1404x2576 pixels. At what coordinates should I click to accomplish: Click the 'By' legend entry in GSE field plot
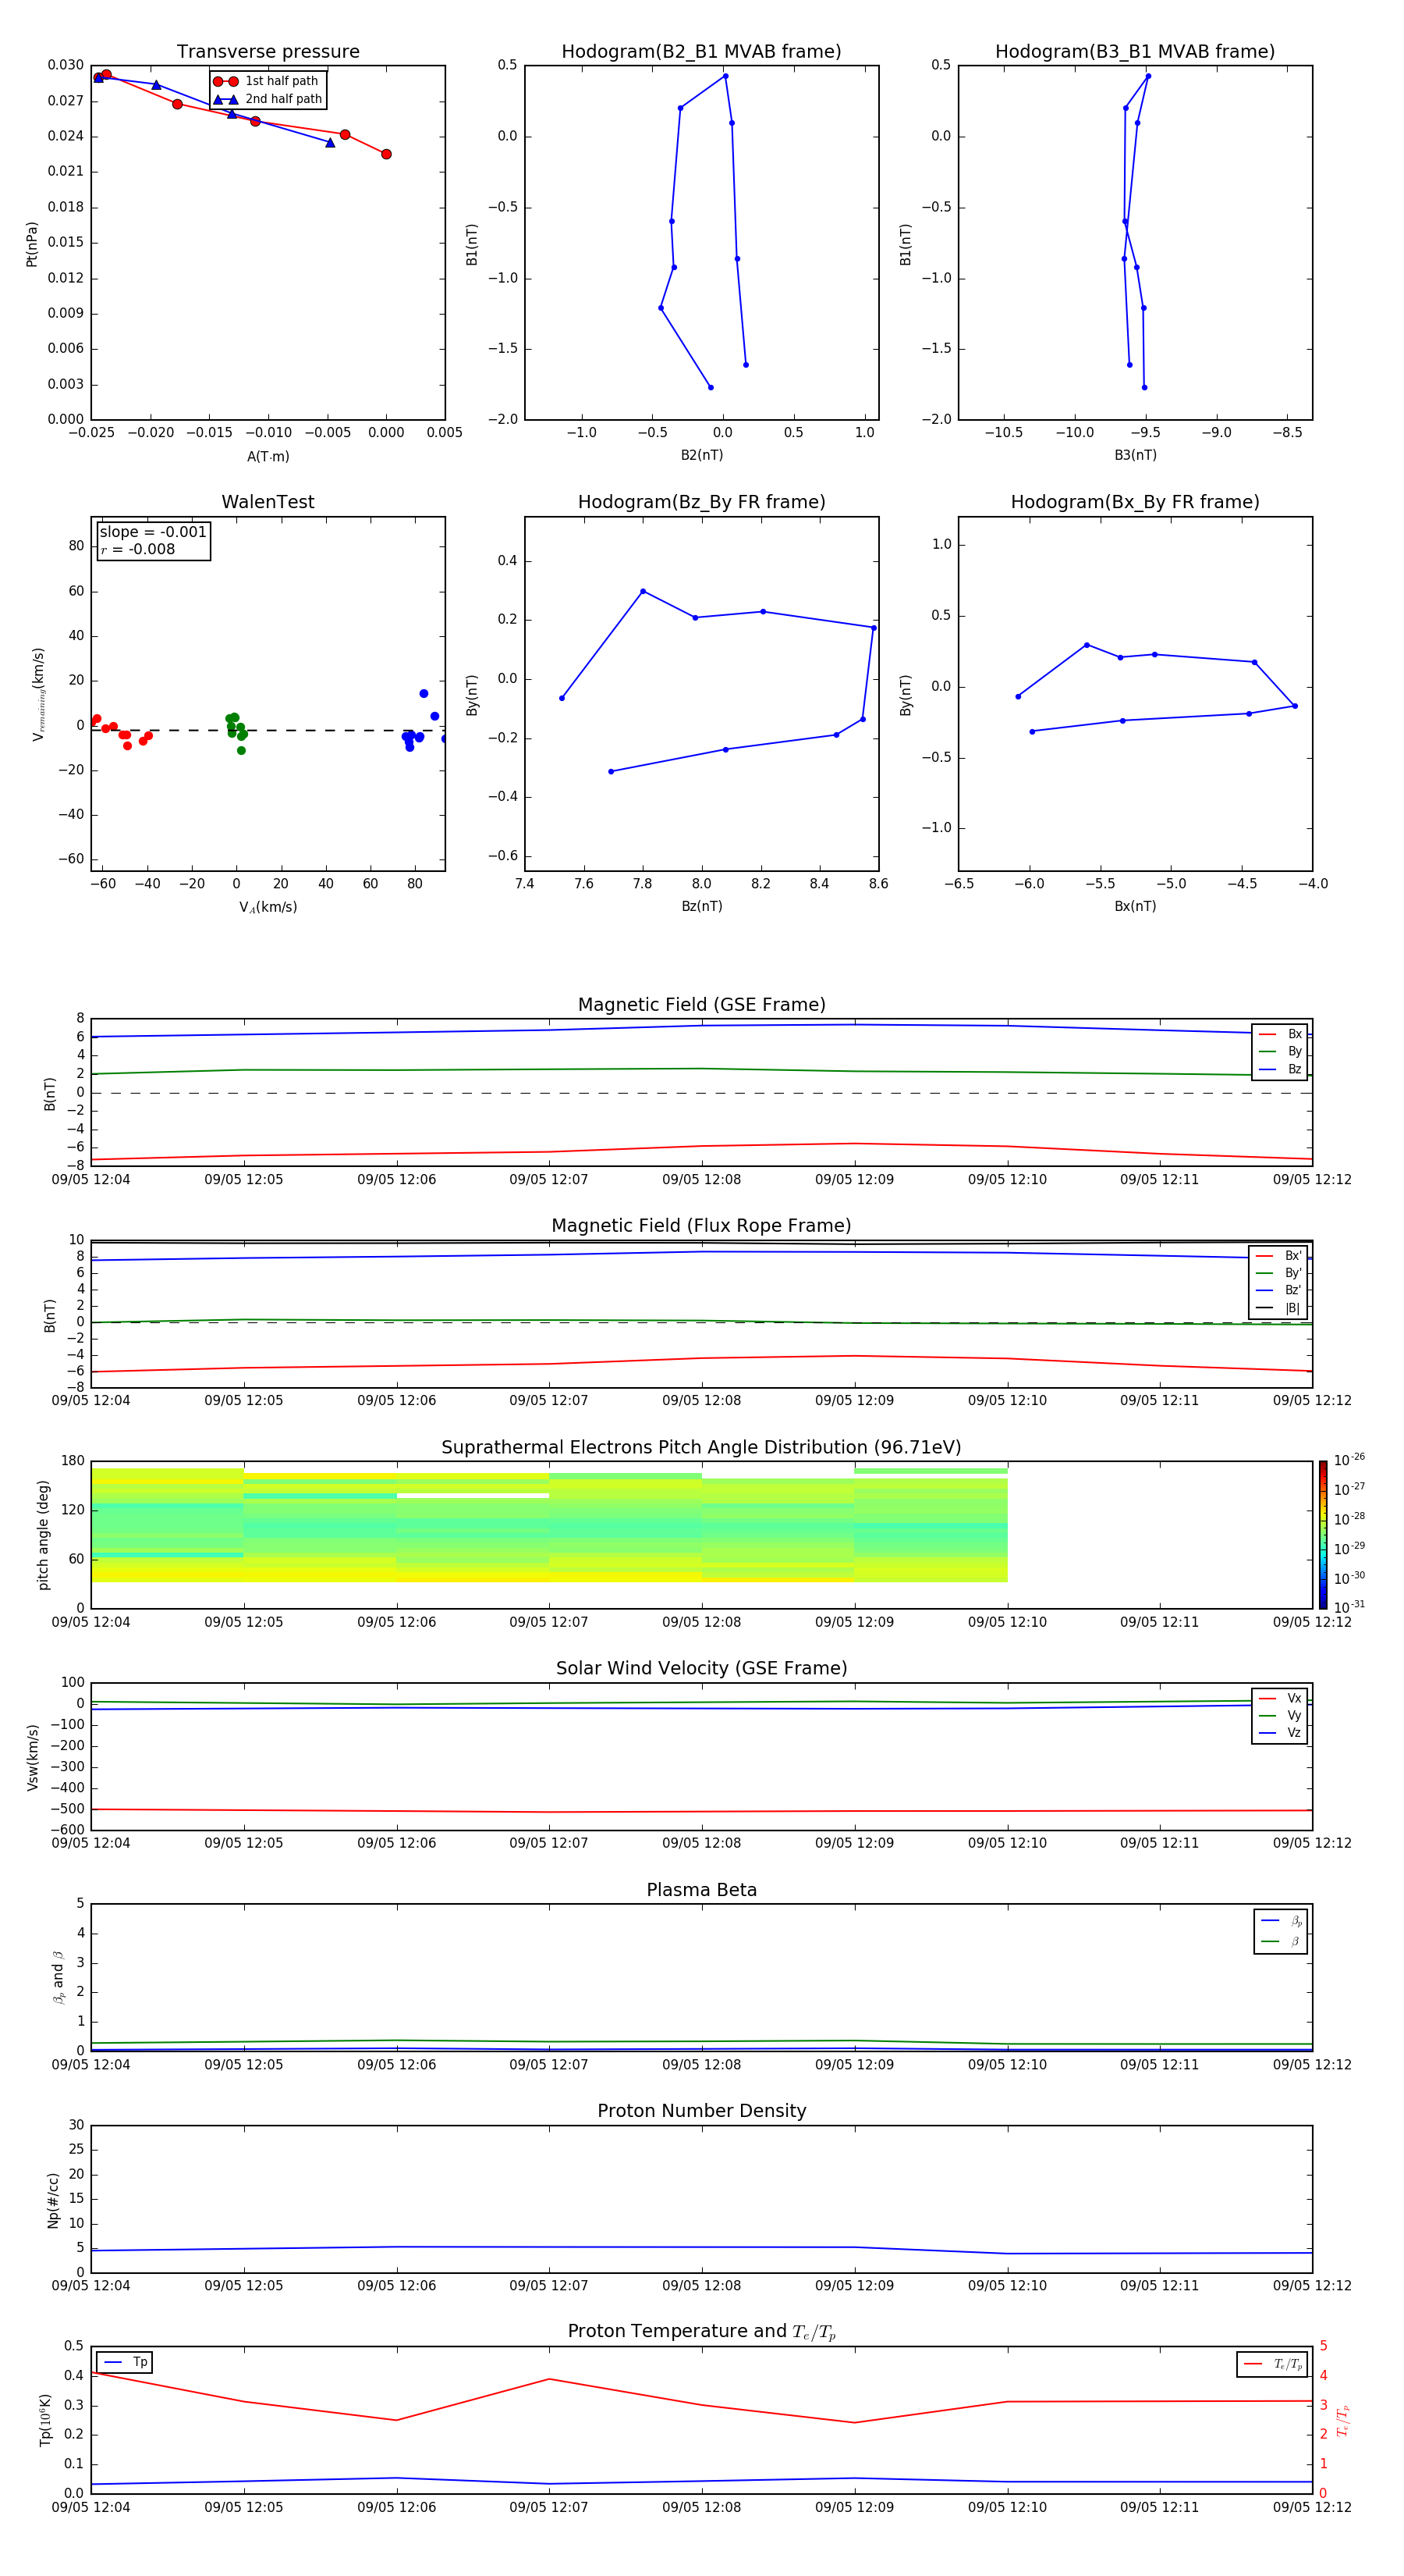click(1280, 1052)
